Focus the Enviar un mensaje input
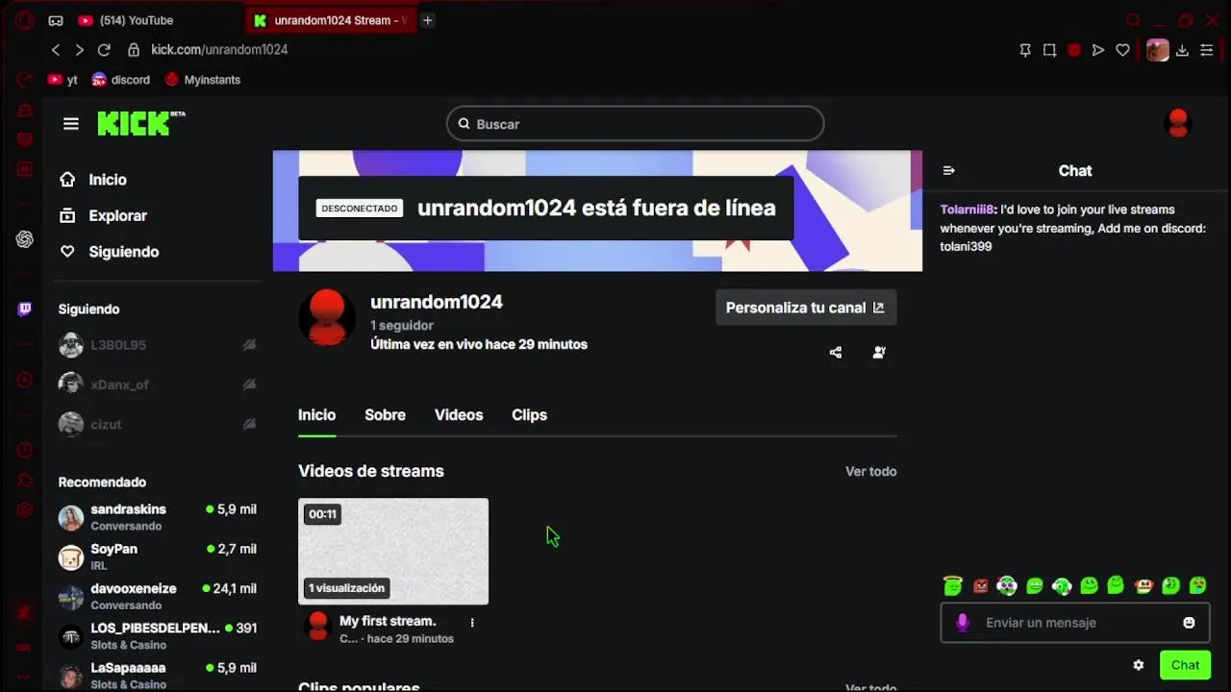The height and width of the screenshot is (692, 1231). pos(1075,623)
